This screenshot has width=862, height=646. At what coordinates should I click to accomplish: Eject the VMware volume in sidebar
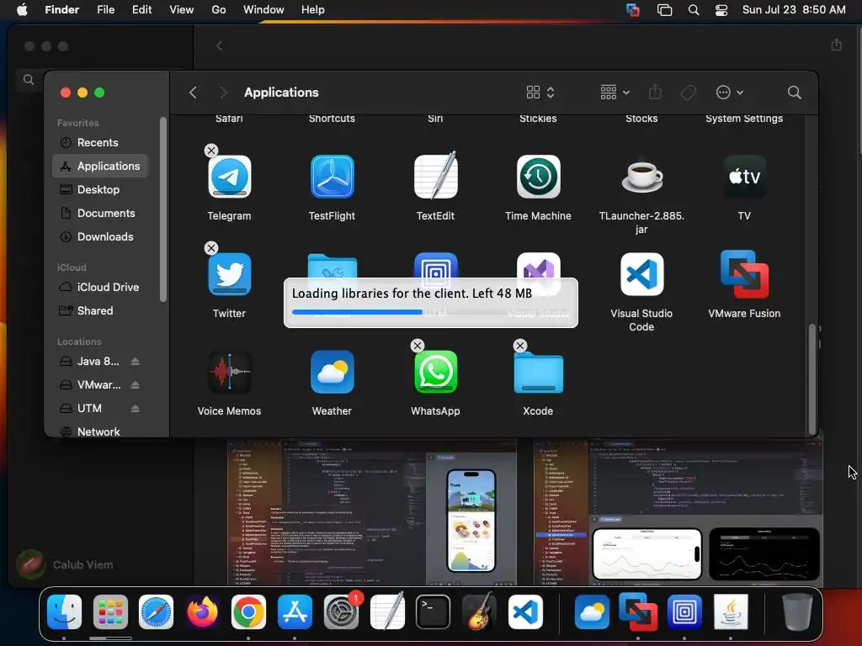coord(136,385)
